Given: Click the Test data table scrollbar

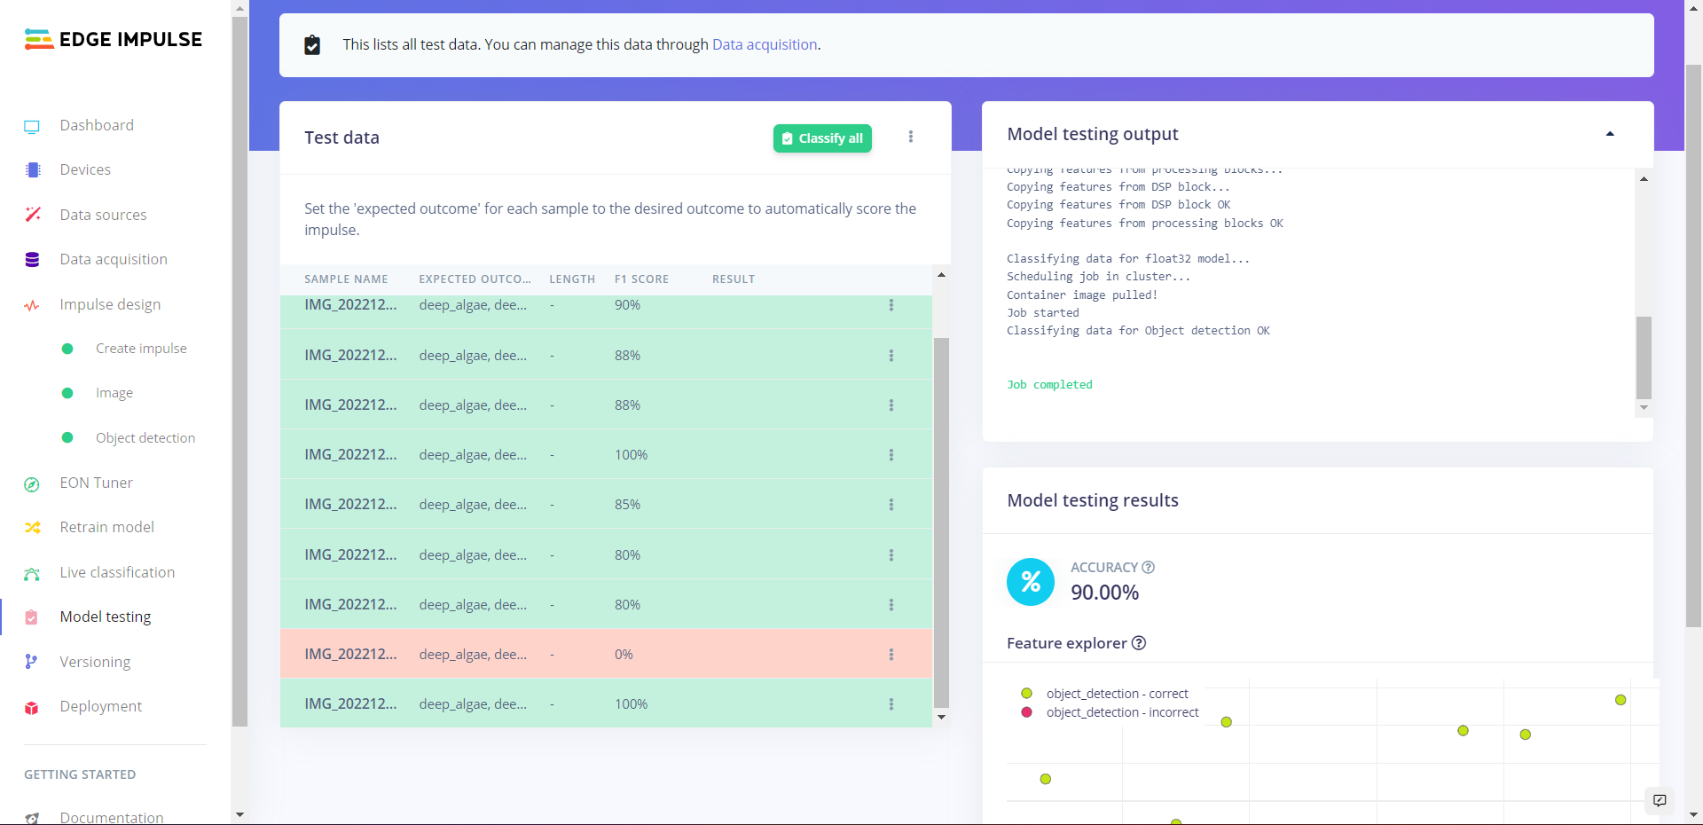Looking at the screenshot, I should [x=941, y=522].
